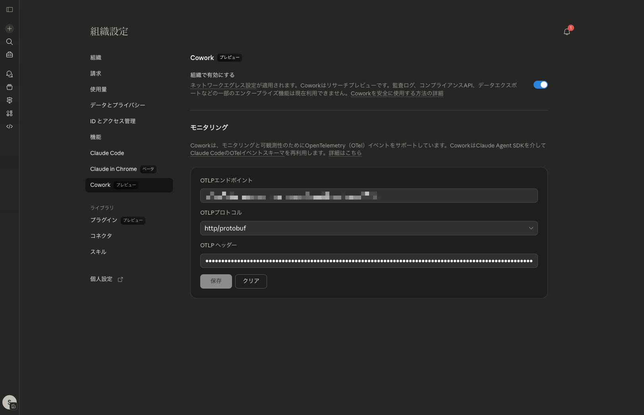Select データとプライバシー settings item
This screenshot has width=644, height=415.
coord(118,105)
